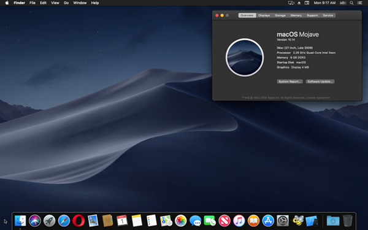Open Finder from the Dock
Screen dimensions: 368x230
click(x=20, y=221)
